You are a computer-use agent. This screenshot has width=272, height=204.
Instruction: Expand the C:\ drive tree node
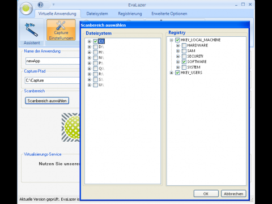[x=90, y=41]
